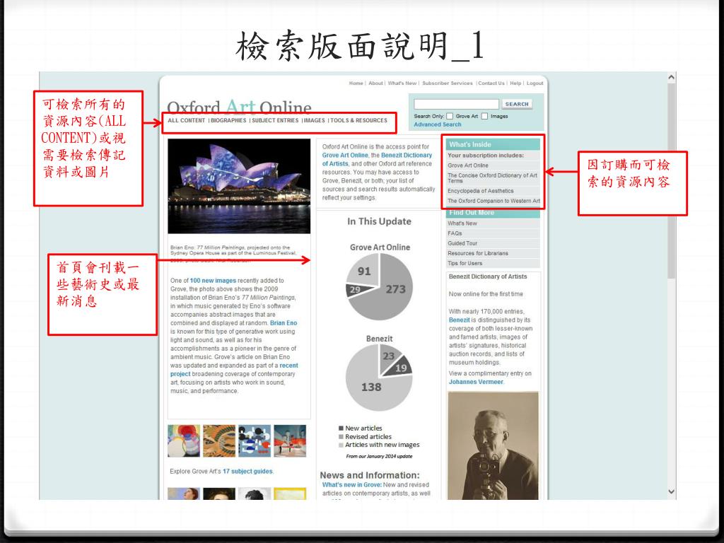Open the Brian Eno article link
The image size is (724, 543).
tap(284, 323)
